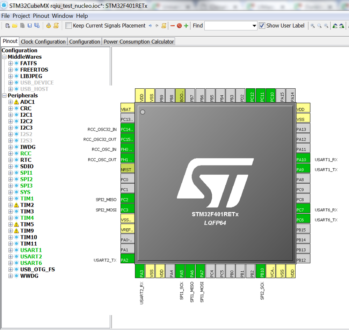Image resolution: width=349 pixels, height=330 pixels.
Task: Open the Project menu
Action: (21, 16)
